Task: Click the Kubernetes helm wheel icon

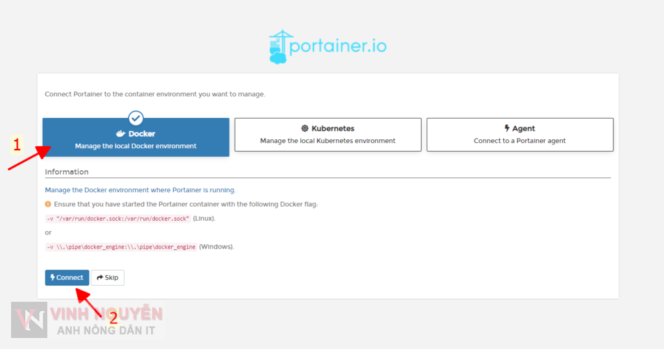Action: pos(305,129)
